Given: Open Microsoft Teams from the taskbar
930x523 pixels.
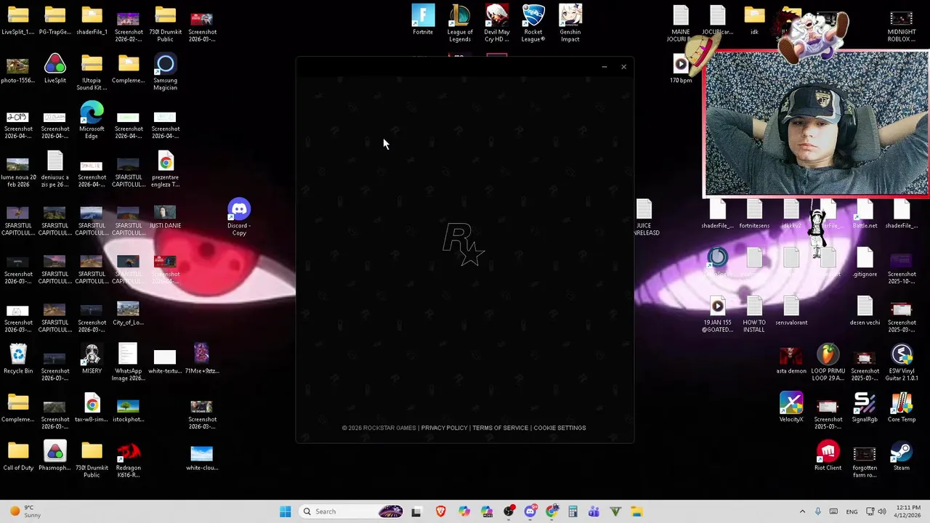Looking at the screenshot, I should (x=594, y=511).
